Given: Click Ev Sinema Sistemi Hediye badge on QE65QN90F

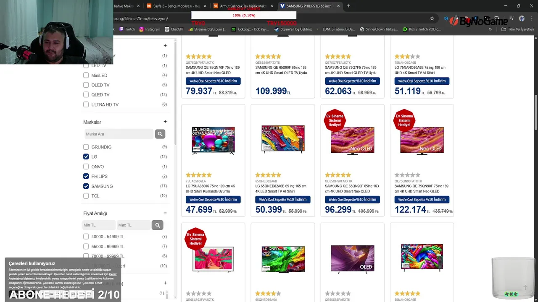Looking at the screenshot, I should point(335,120).
